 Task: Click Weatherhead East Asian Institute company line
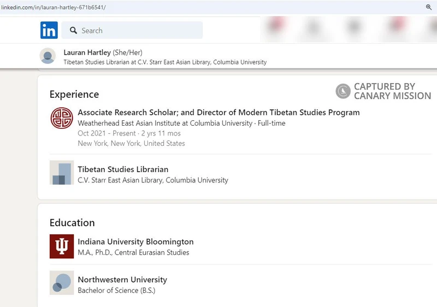181,123
